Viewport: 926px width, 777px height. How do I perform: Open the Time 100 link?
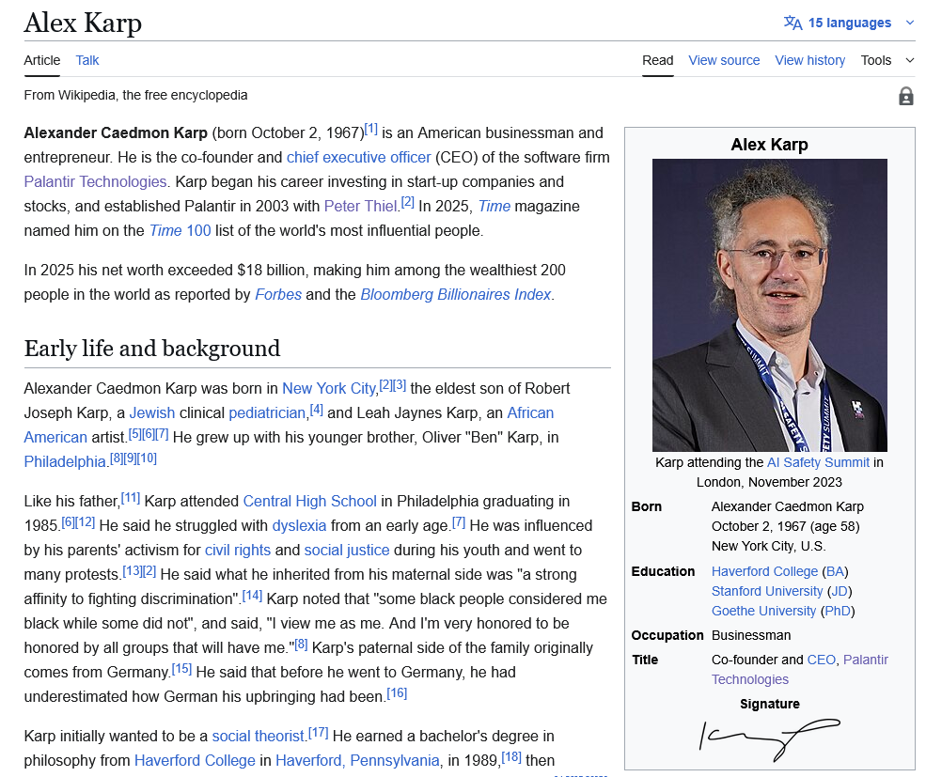tap(180, 230)
